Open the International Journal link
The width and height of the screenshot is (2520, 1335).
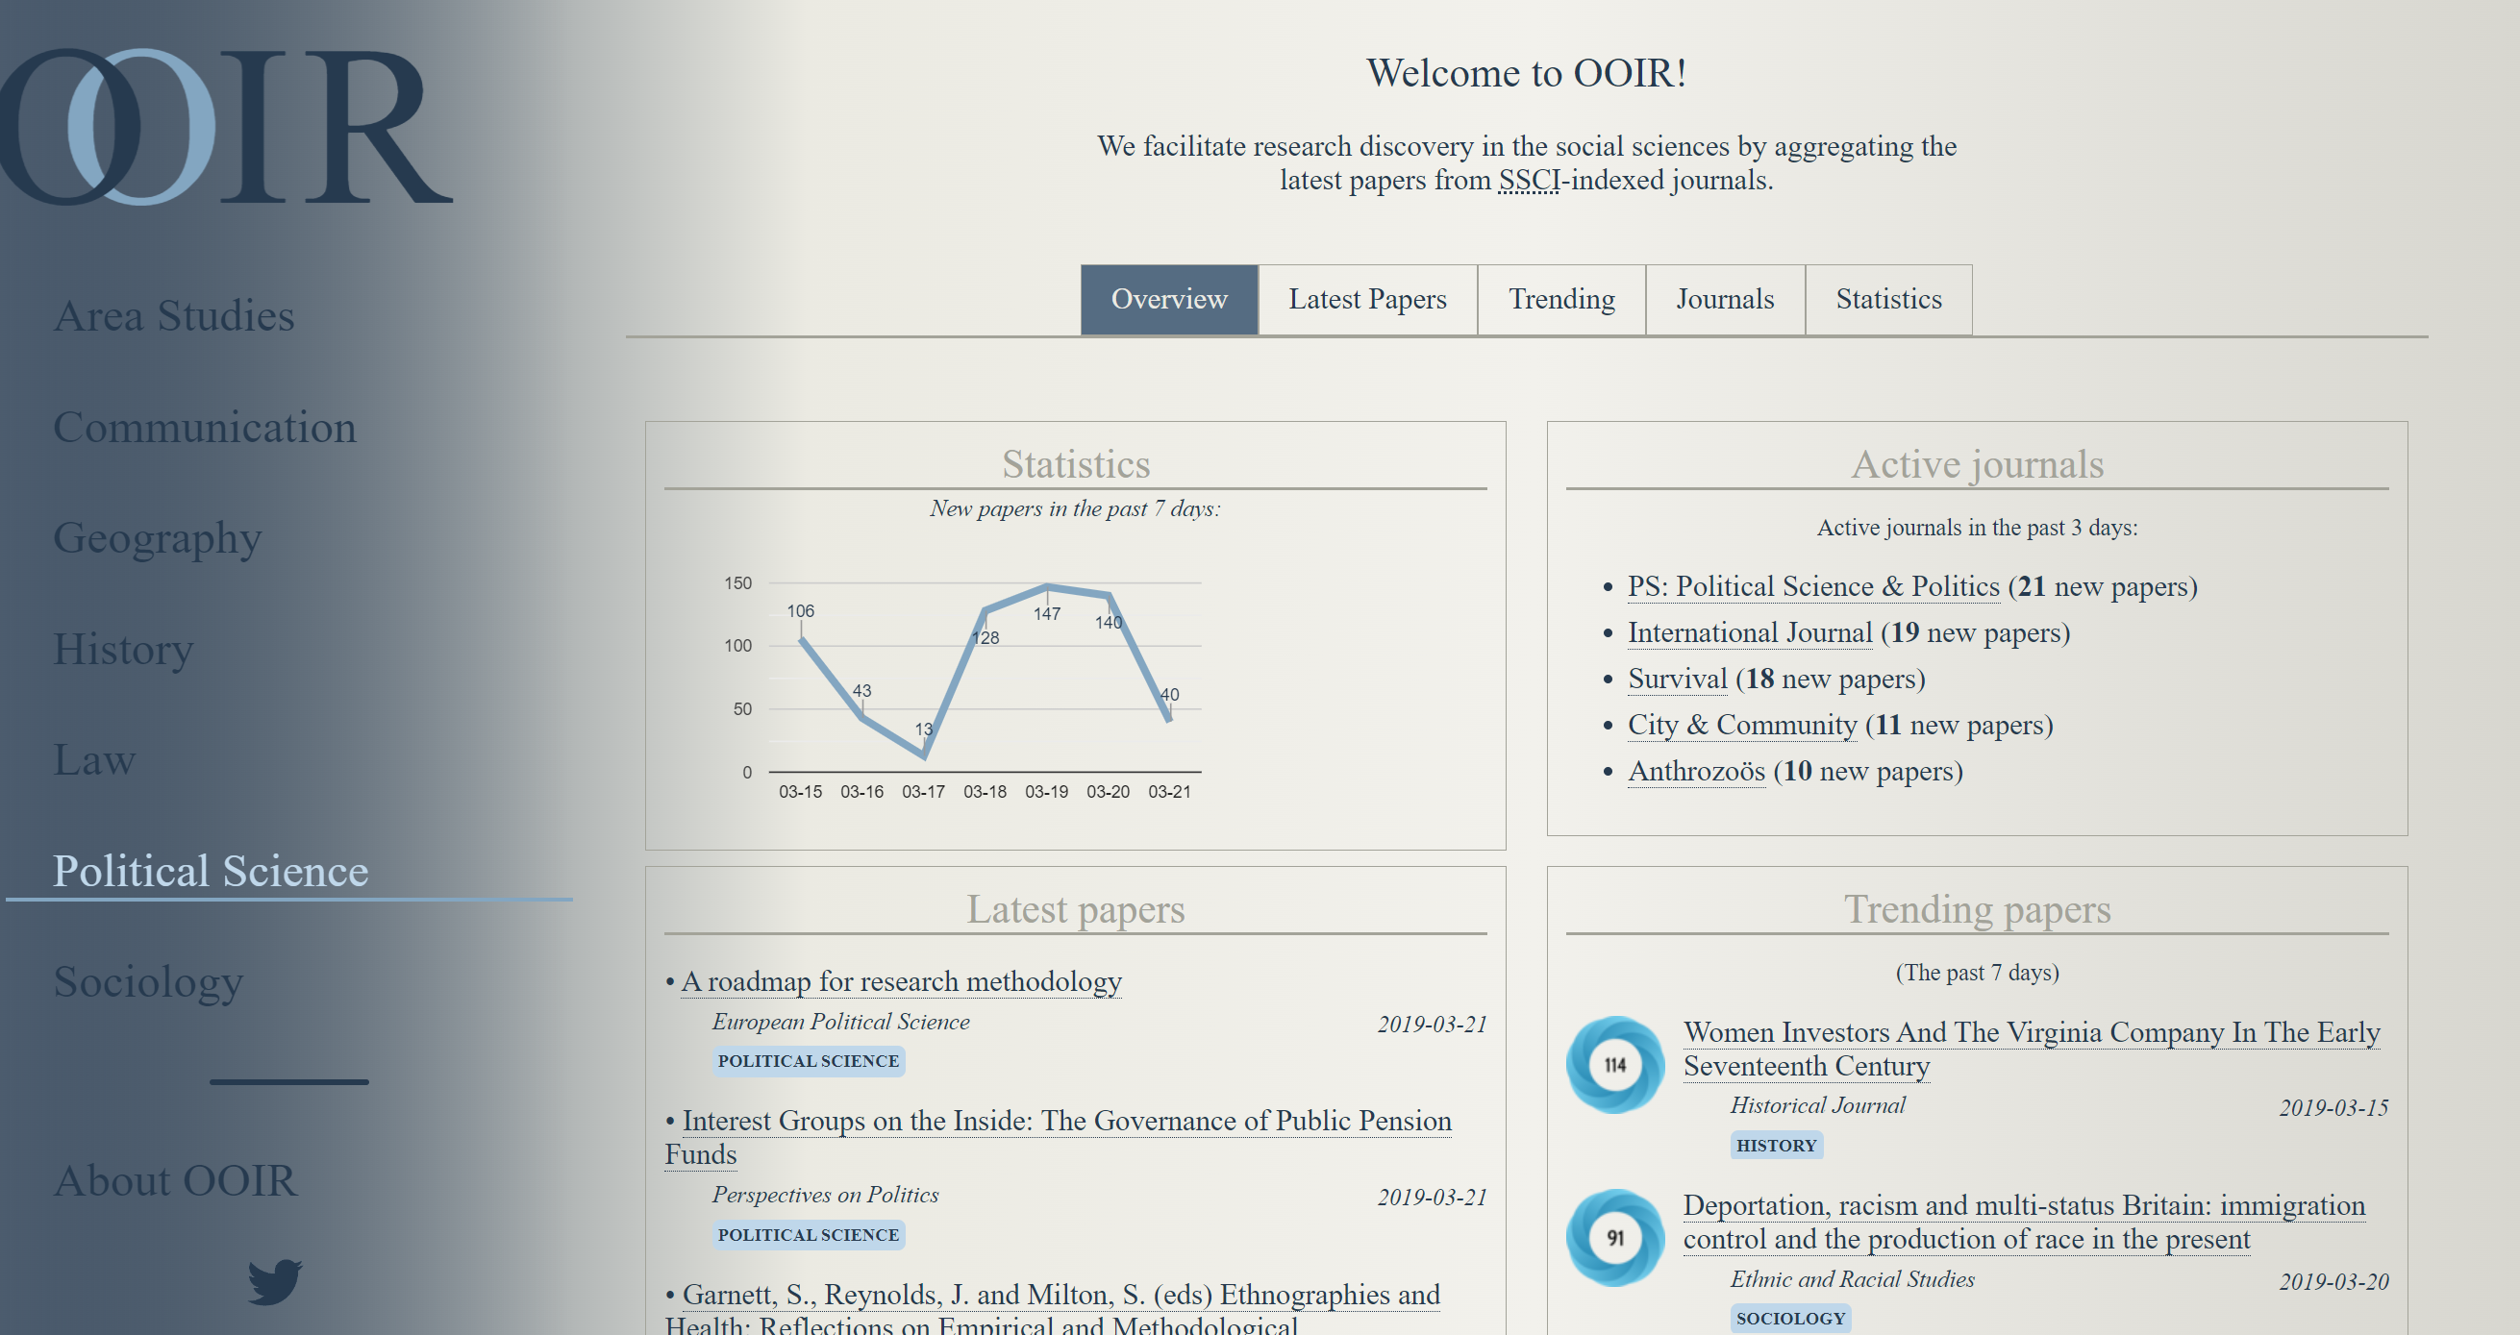1749,632
